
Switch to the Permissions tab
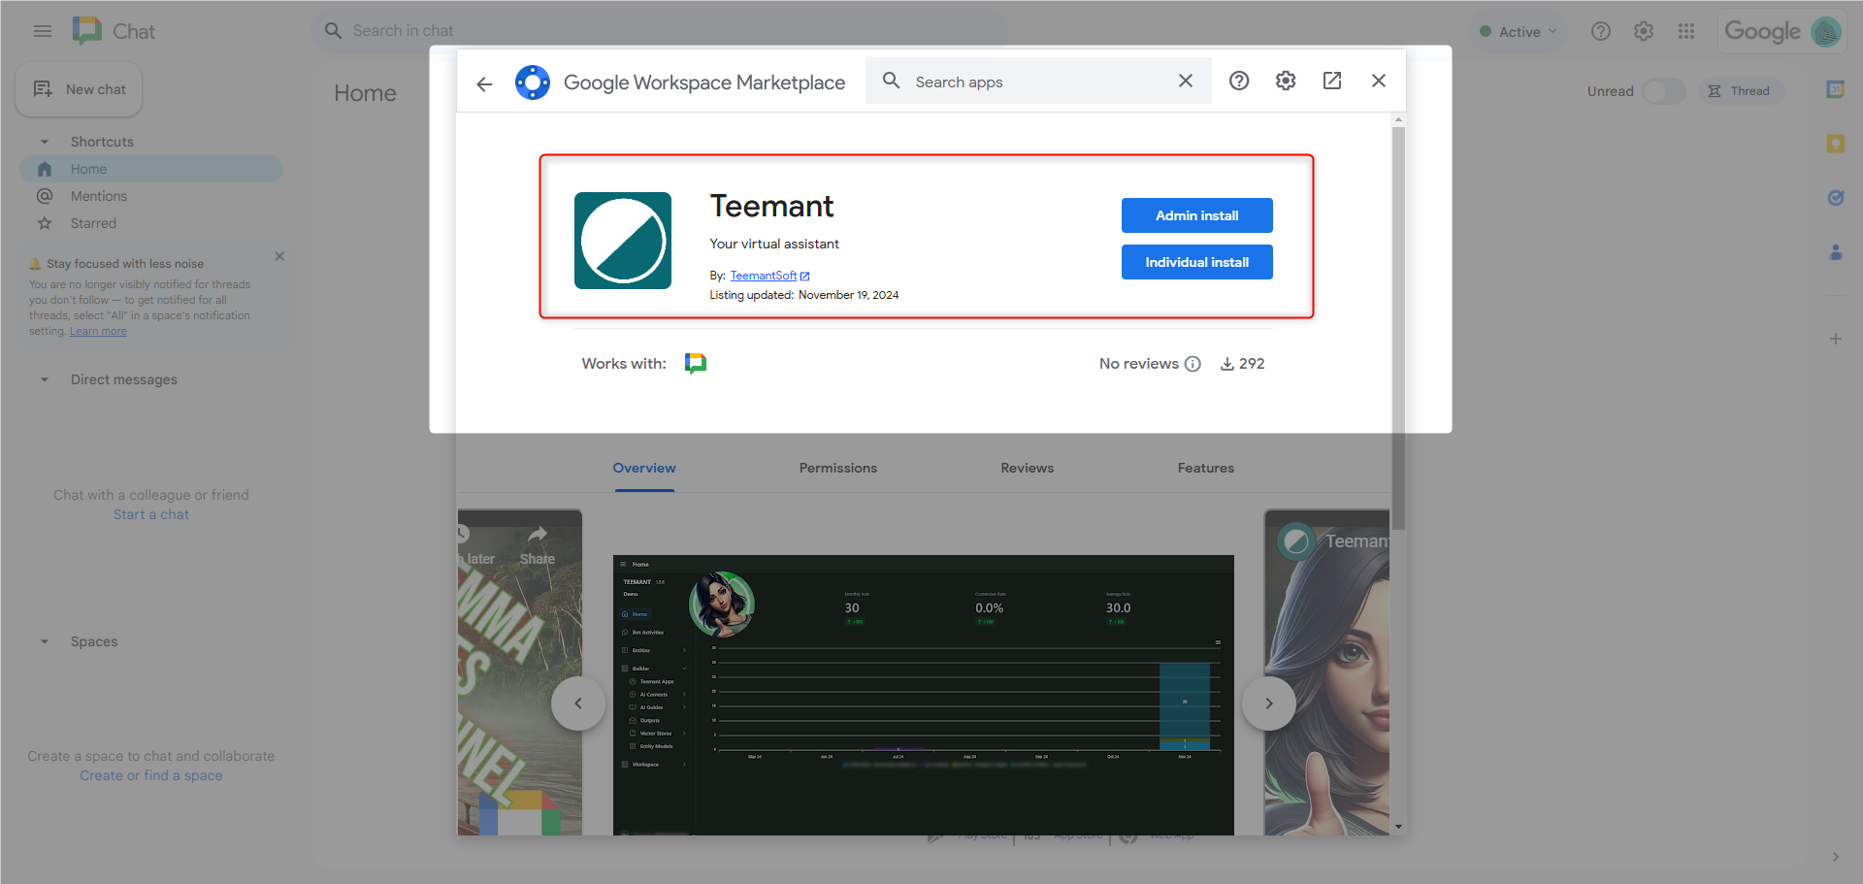pyautogui.click(x=837, y=468)
